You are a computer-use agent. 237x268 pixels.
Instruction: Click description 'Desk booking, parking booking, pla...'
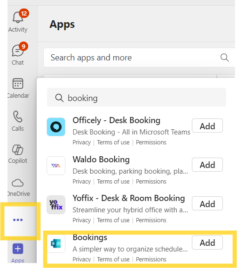130,171
